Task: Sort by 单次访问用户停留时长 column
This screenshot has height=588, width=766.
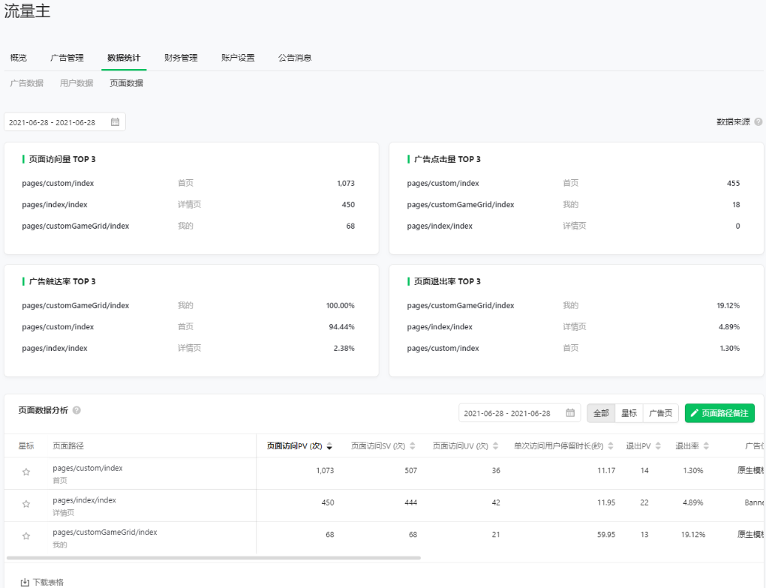Action: pyautogui.click(x=611, y=446)
